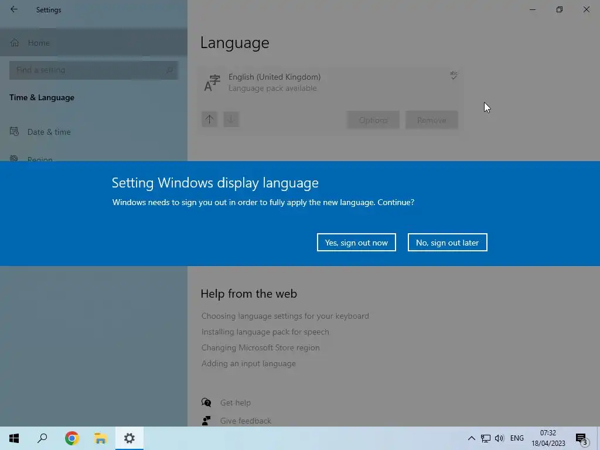Viewport: 600px width, 450px height.
Task: Open Adding an input language link
Action: point(248,363)
